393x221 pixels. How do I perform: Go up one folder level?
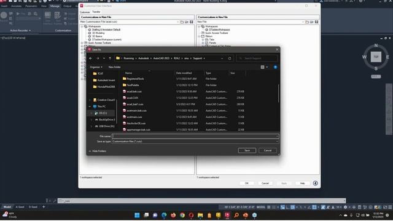110,58
